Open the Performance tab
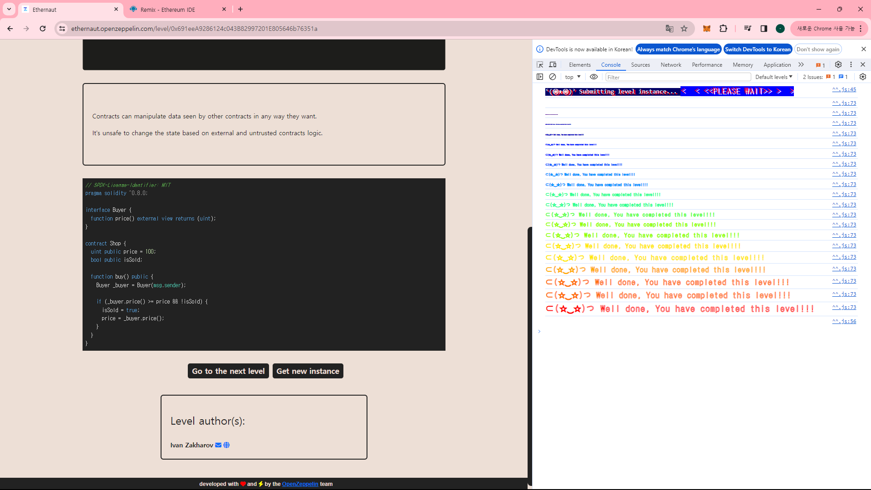Viewport: 871px width, 490px height. [707, 65]
